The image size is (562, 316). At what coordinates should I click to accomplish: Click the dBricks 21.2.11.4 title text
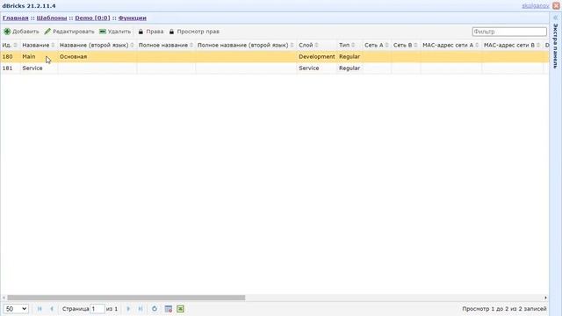click(x=29, y=6)
